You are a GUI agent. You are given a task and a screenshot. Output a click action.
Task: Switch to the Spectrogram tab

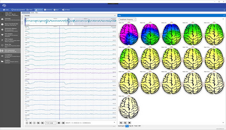(x=121, y=126)
